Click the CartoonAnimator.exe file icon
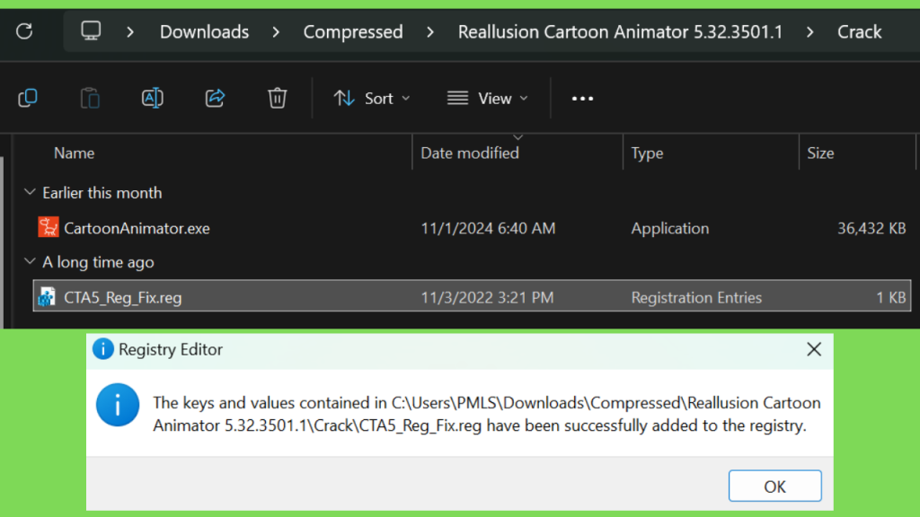920x517 pixels. click(x=49, y=227)
